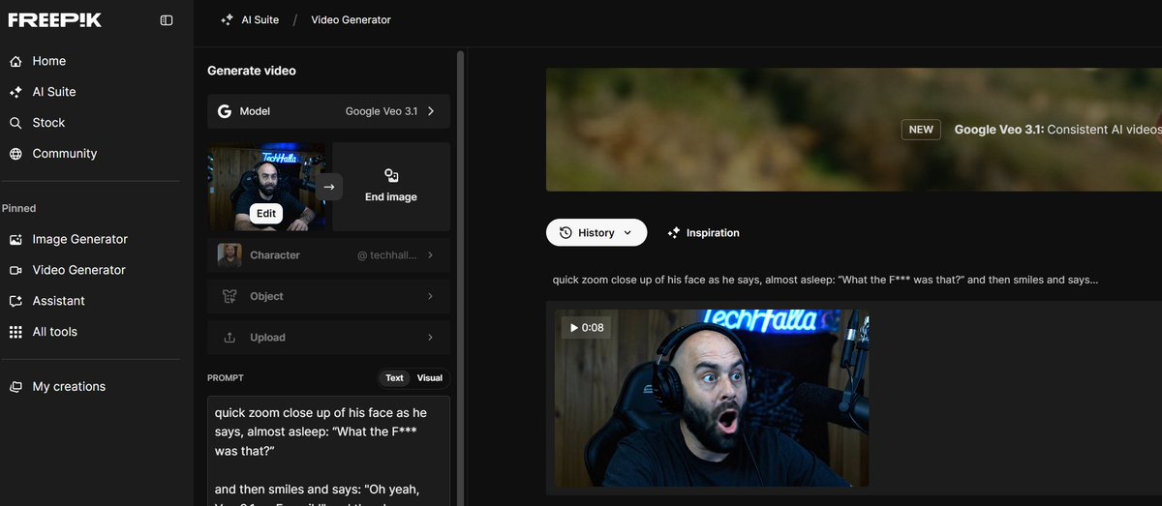This screenshot has height=506, width=1162.
Task: Click the Pinned section label
Action: pos(18,208)
